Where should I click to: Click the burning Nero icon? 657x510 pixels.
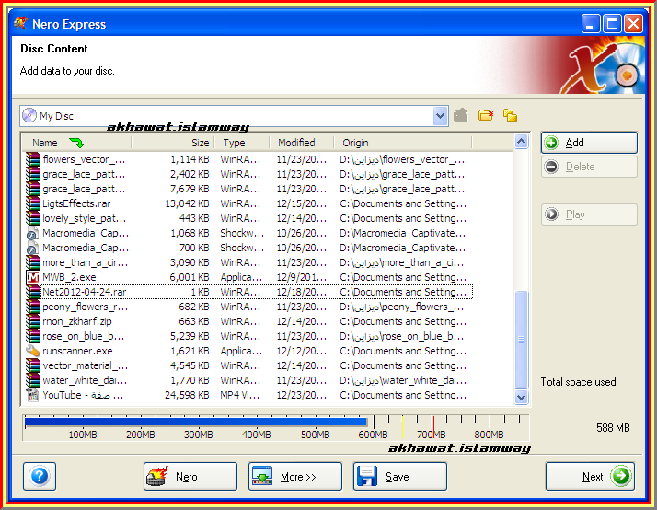tap(157, 476)
